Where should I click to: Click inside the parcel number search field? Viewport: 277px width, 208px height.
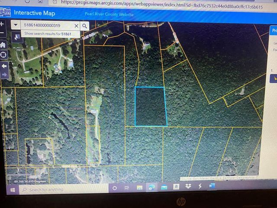(48, 26)
